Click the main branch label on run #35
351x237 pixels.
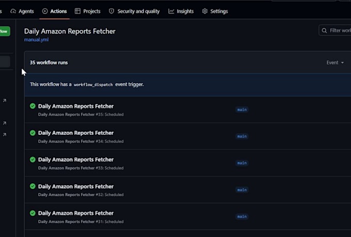242,109
